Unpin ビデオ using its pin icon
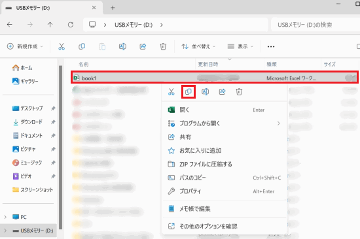 click(53, 176)
